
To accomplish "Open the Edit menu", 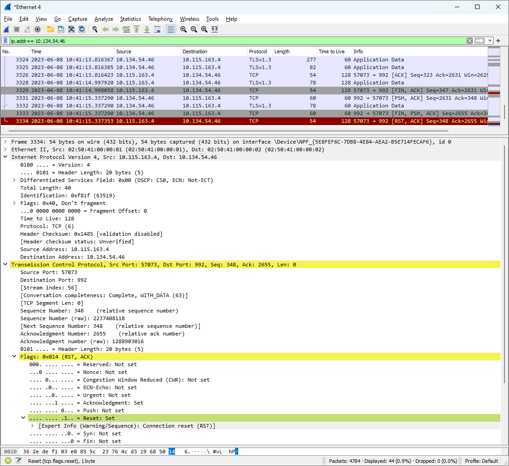I will click(24, 19).
